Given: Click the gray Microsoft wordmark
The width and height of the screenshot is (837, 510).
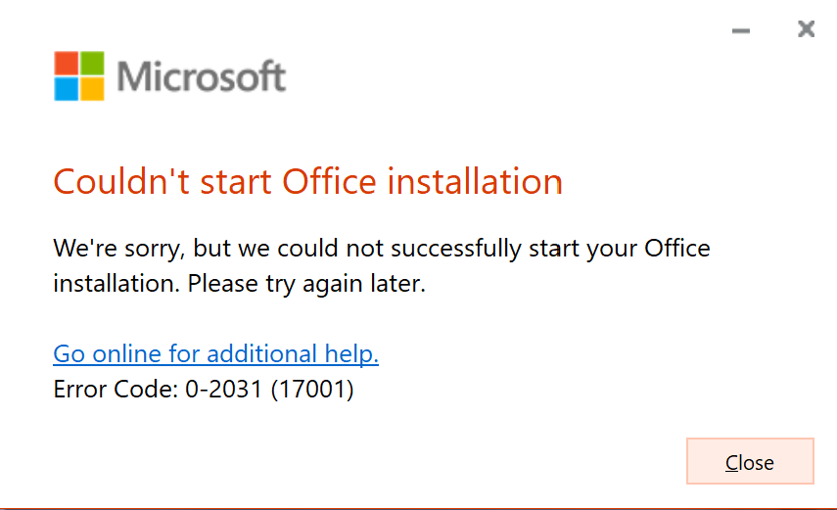Looking at the screenshot, I should 202,76.
